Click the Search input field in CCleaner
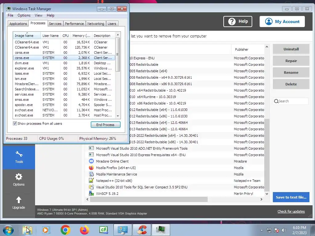This screenshot has height=236, width=315. 291,101
